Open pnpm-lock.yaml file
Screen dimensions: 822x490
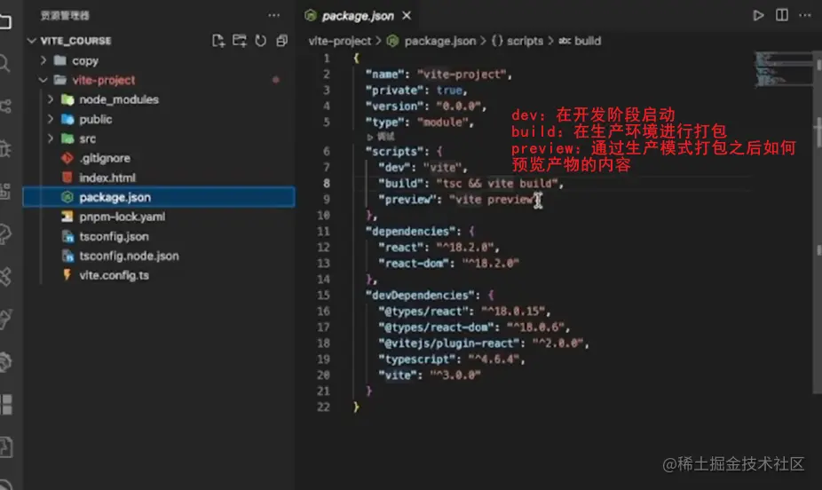pos(159,217)
